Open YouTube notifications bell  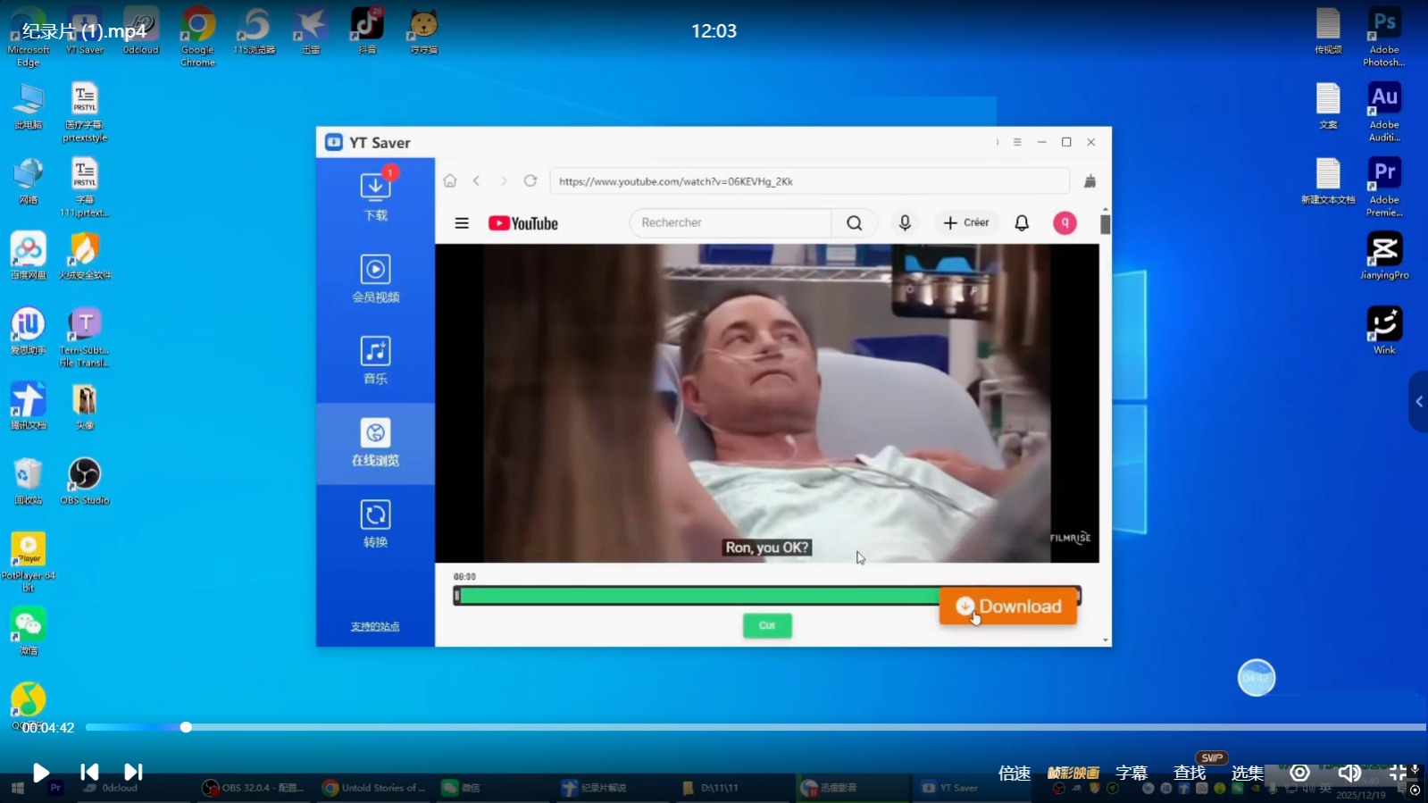(x=1022, y=222)
